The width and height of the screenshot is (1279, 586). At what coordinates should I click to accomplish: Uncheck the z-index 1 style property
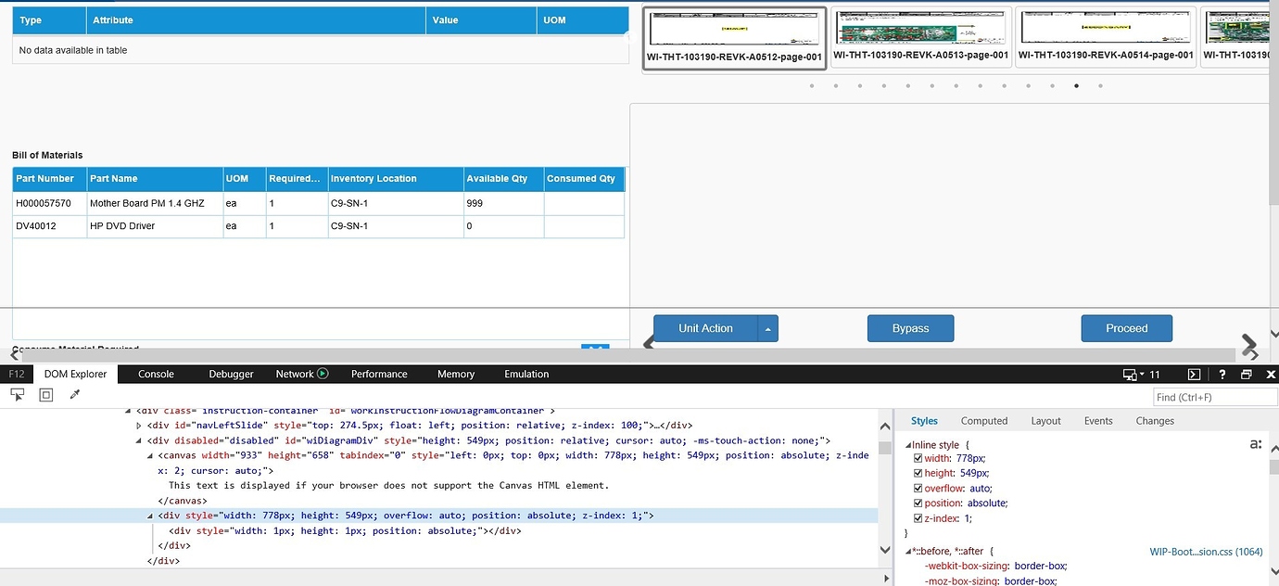pos(918,517)
